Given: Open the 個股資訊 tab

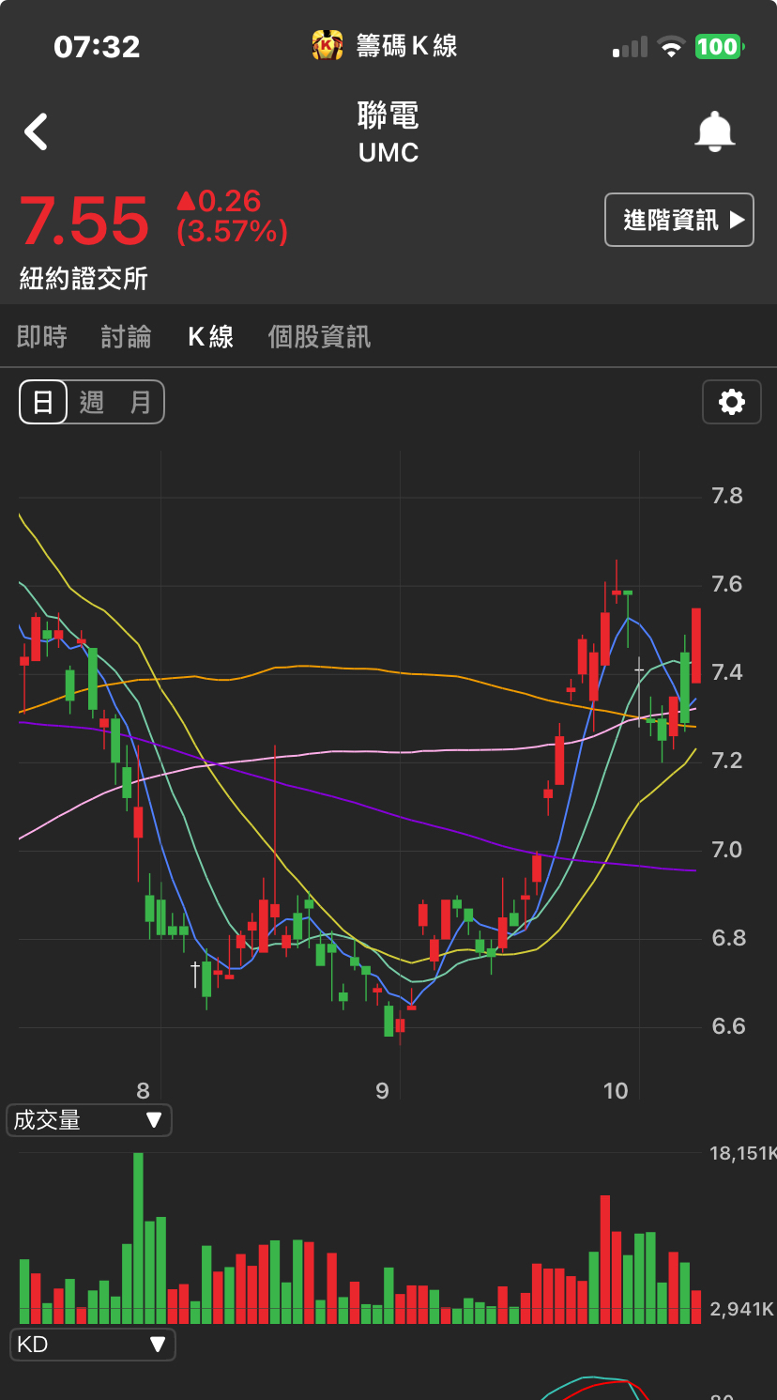Looking at the screenshot, I should click(320, 336).
